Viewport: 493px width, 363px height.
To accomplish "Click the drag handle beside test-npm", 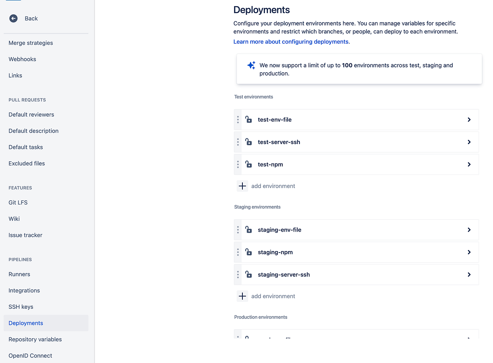I will click(237, 164).
